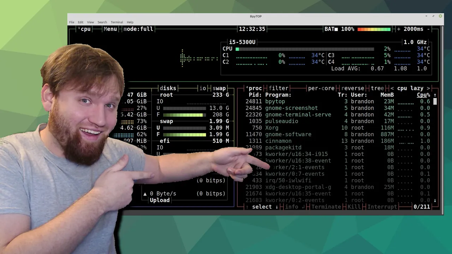The image size is (452, 254).
Task: Select the kworker/u16:38-event process row
Action: (x=338, y=161)
